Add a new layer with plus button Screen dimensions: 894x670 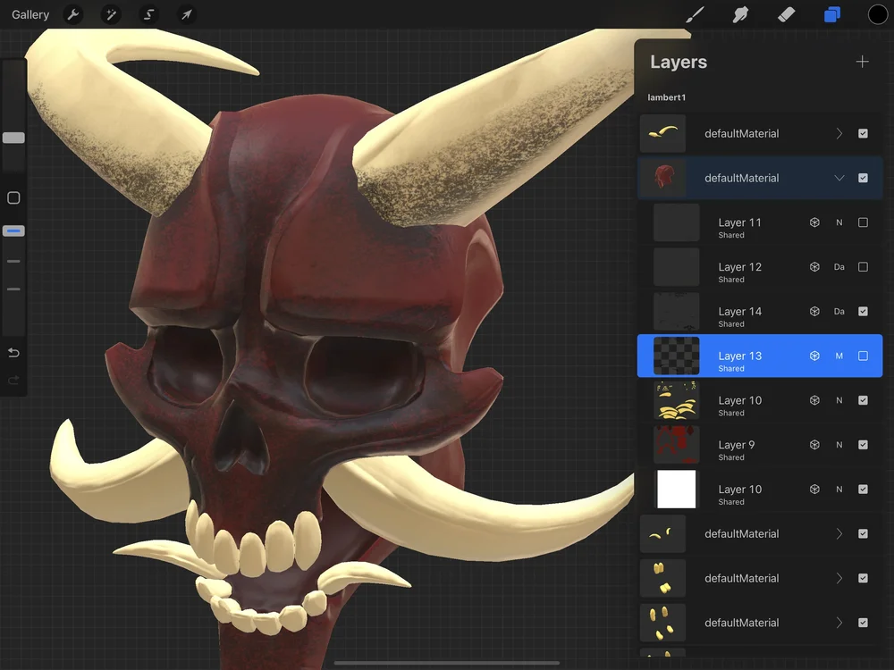click(862, 62)
